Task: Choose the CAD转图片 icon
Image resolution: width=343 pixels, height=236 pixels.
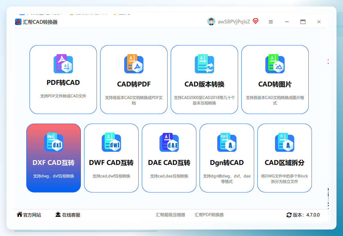Action: pos(275,64)
